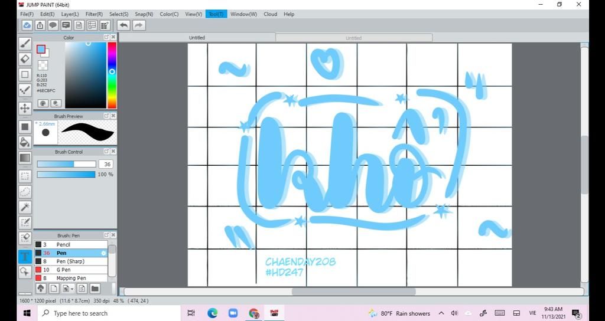
Task: Download brush from cloud icon
Action: coord(41,288)
